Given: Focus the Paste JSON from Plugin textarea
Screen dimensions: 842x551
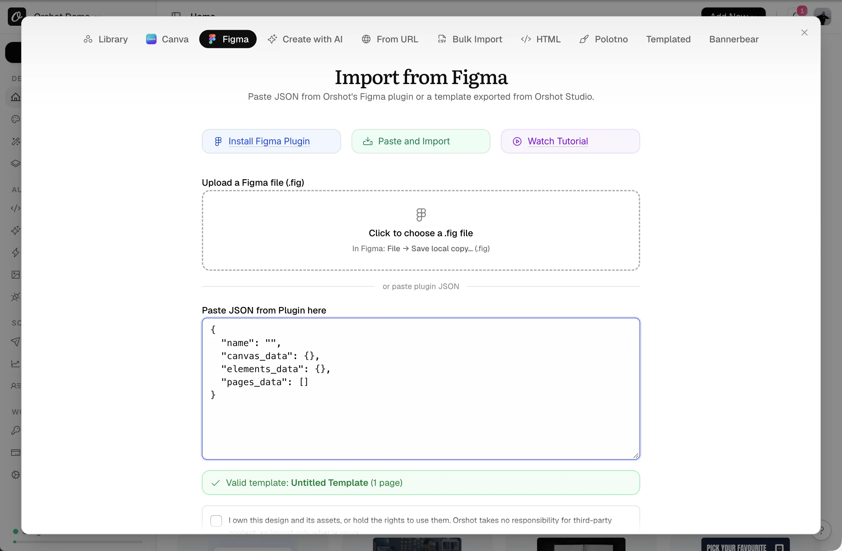Looking at the screenshot, I should pos(421,389).
